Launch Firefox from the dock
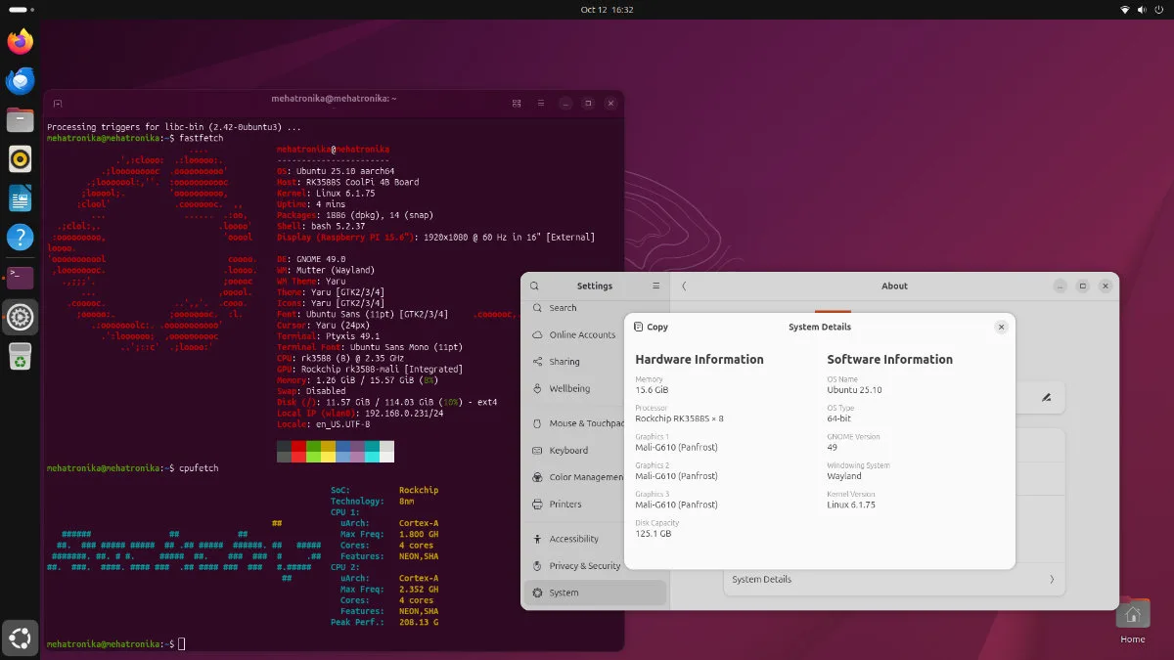The height and width of the screenshot is (660, 1174). pos(20,41)
